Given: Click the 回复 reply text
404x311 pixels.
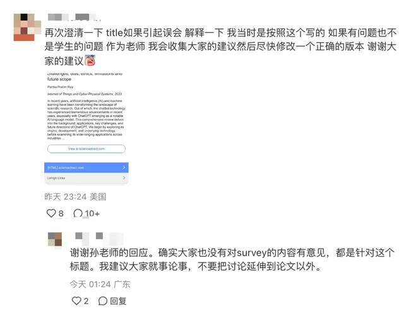Looking at the screenshot, I should [118, 301].
